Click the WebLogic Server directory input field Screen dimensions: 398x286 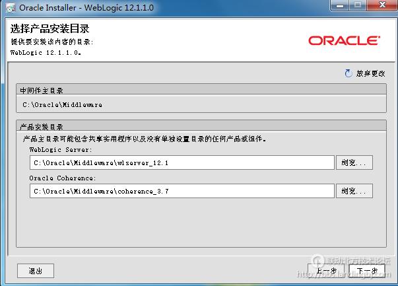(x=182, y=162)
